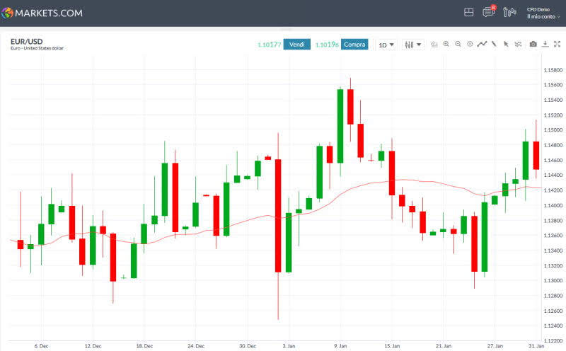Image resolution: width=566 pixels, height=351 pixels.
Task: Select the trend line drawing tool
Action: point(494,45)
